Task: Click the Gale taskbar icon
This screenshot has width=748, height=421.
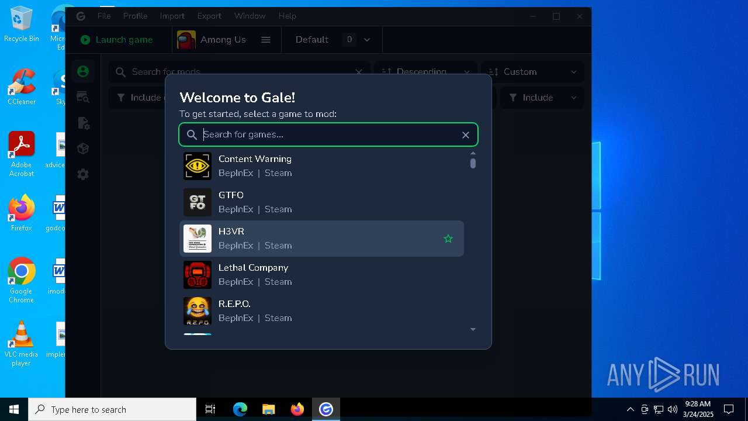Action: 325,409
